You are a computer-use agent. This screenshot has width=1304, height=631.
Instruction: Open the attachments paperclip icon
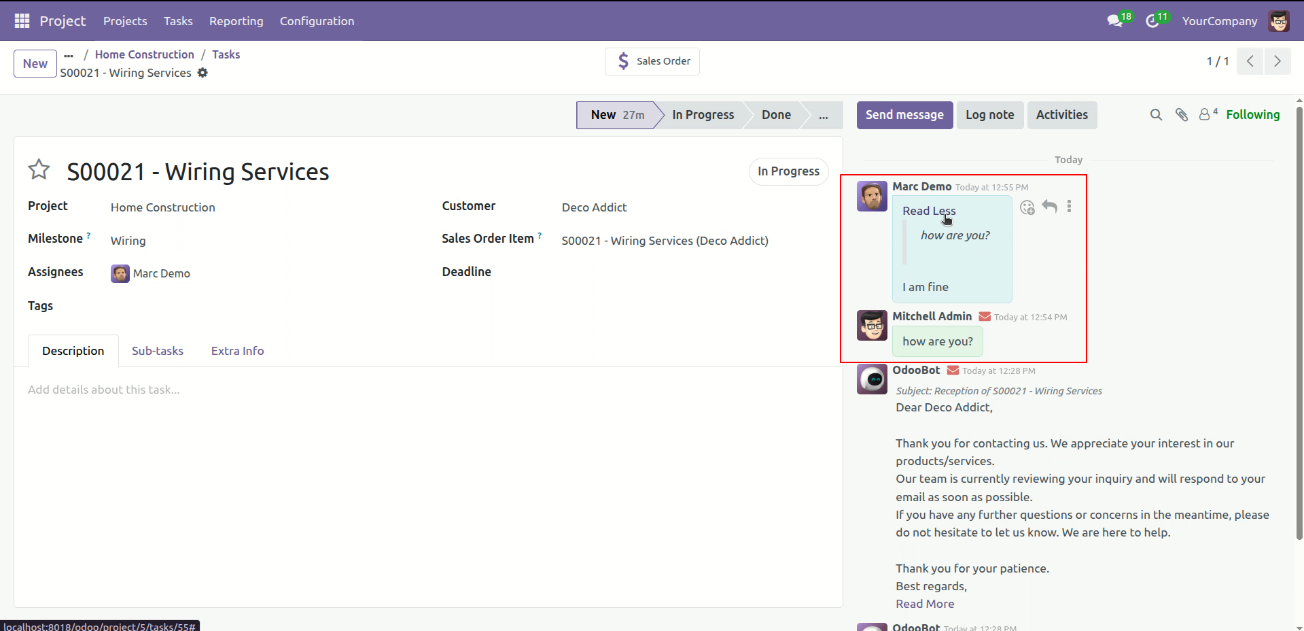tap(1182, 115)
